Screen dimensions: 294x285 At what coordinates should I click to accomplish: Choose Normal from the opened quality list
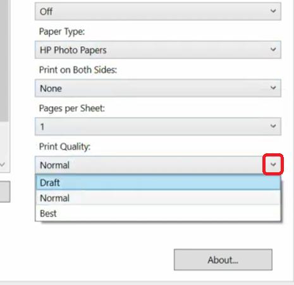coord(158,198)
